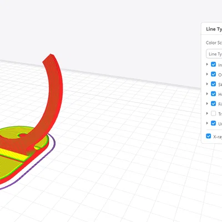Expand the arrow beside the 'Fi' row

click(207, 104)
